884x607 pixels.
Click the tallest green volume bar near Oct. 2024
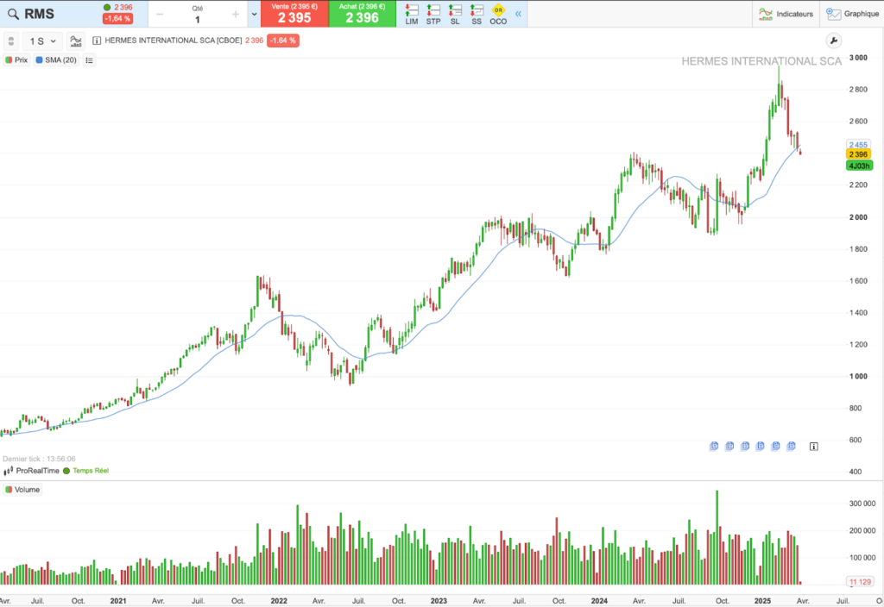pyautogui.click(x=717, y=537)
